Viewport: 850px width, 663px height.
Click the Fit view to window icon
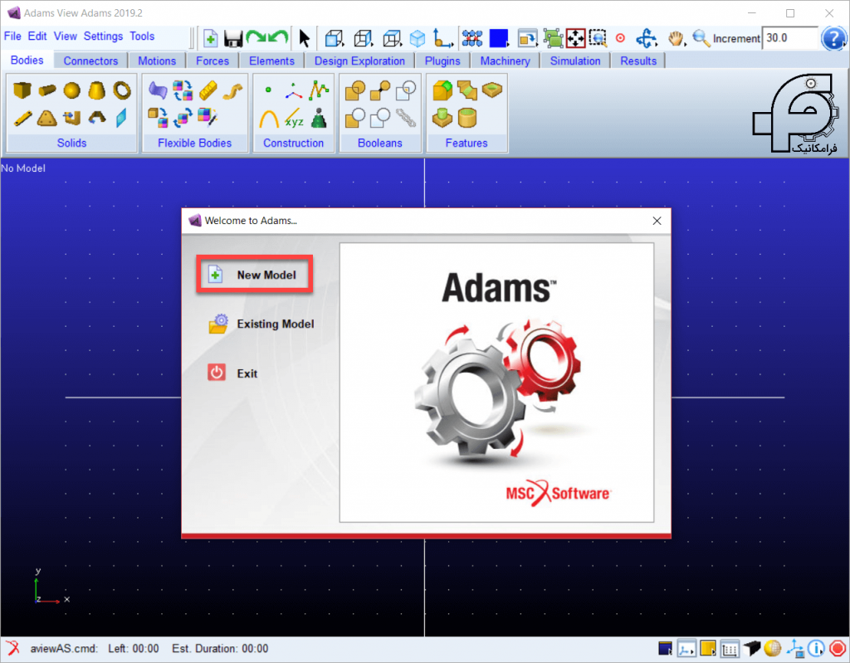pyautogui.click(x=576, y=38)
